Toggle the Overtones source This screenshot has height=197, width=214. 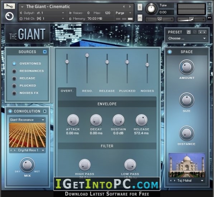(14, 63)
